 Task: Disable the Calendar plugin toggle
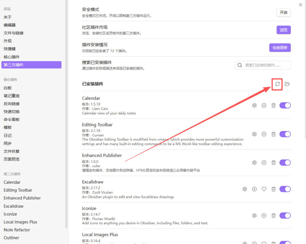pos(285,105)
